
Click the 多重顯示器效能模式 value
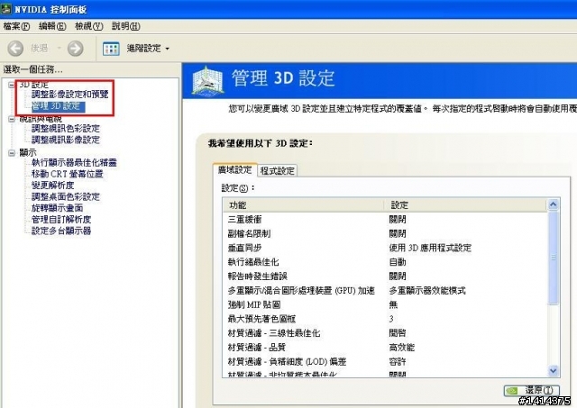click(427, 291)
